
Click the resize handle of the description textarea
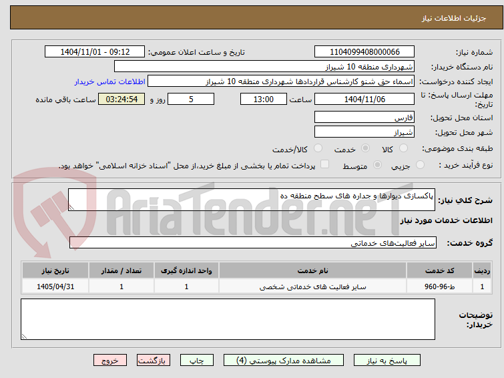click(x=71, y=208)
